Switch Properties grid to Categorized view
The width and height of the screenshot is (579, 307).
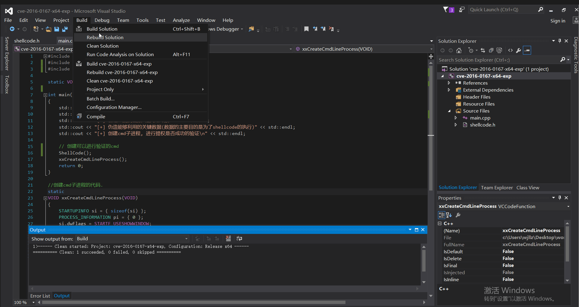coord(442,215)
